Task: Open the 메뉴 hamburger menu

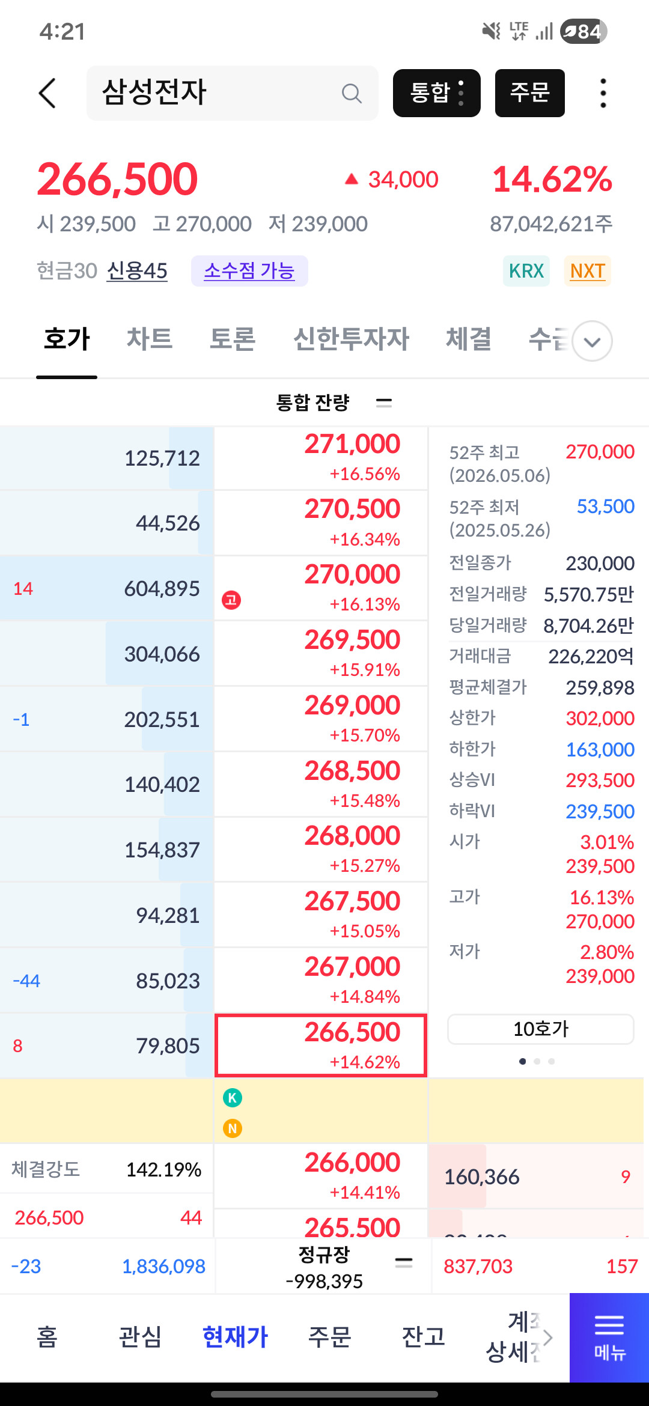Action: [x=609, y=1338]
